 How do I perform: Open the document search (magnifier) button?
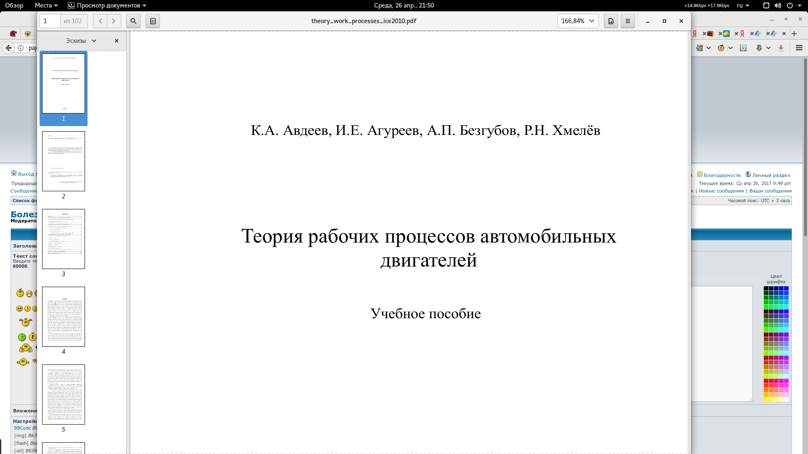133,21
